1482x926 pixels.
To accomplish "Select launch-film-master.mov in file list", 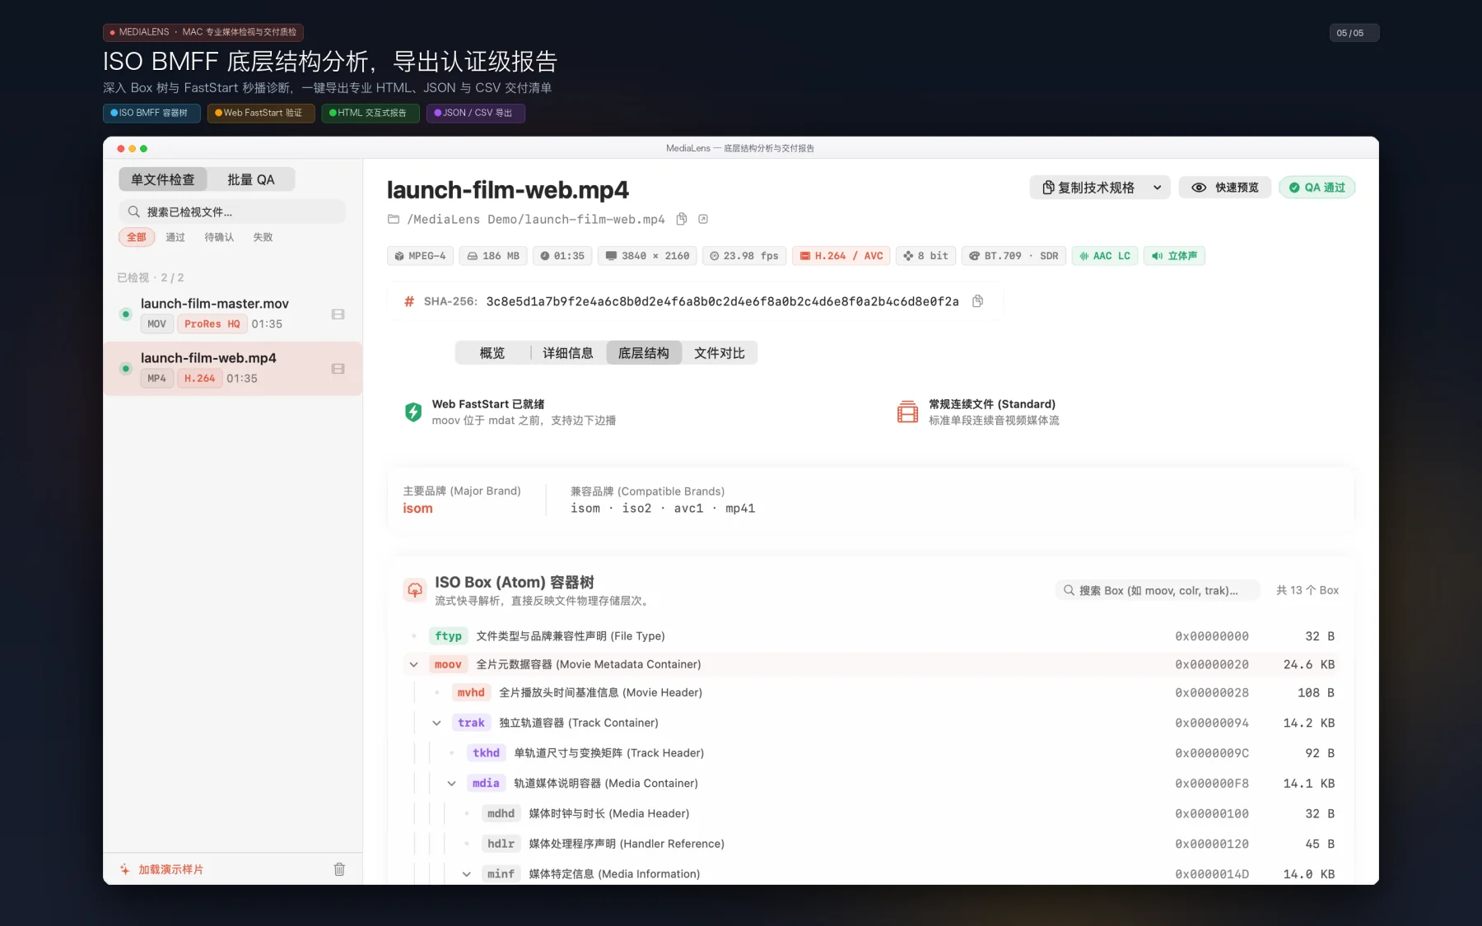I will [232, 314].
